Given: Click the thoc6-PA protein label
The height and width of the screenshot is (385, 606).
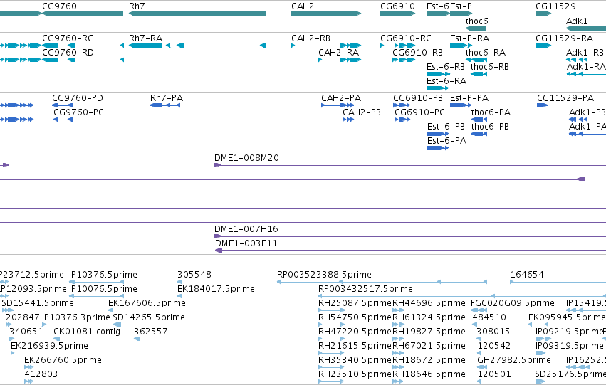Looking at the screenshot, I should point(491,112).
